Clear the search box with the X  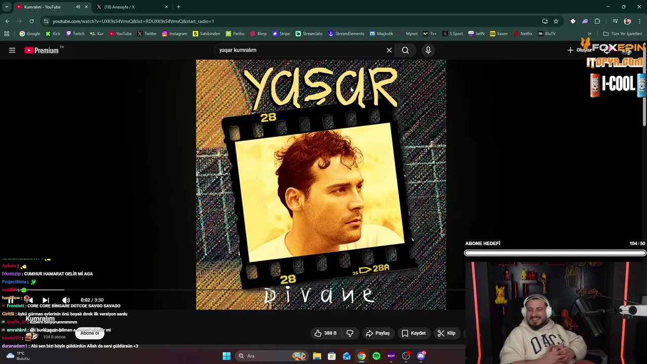(x=389, y=50)
